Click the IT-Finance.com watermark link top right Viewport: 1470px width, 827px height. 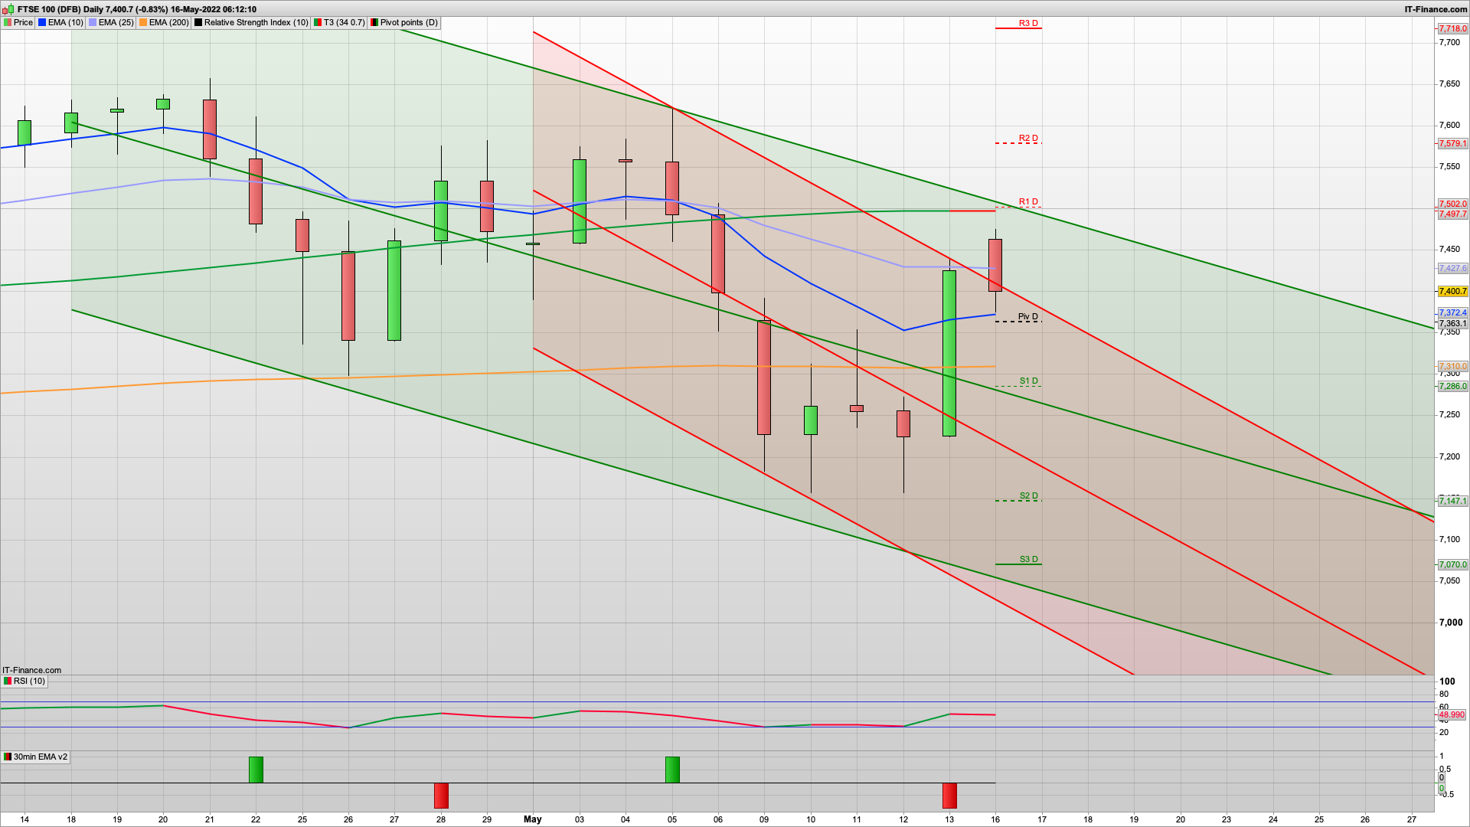coord(1436,9)
